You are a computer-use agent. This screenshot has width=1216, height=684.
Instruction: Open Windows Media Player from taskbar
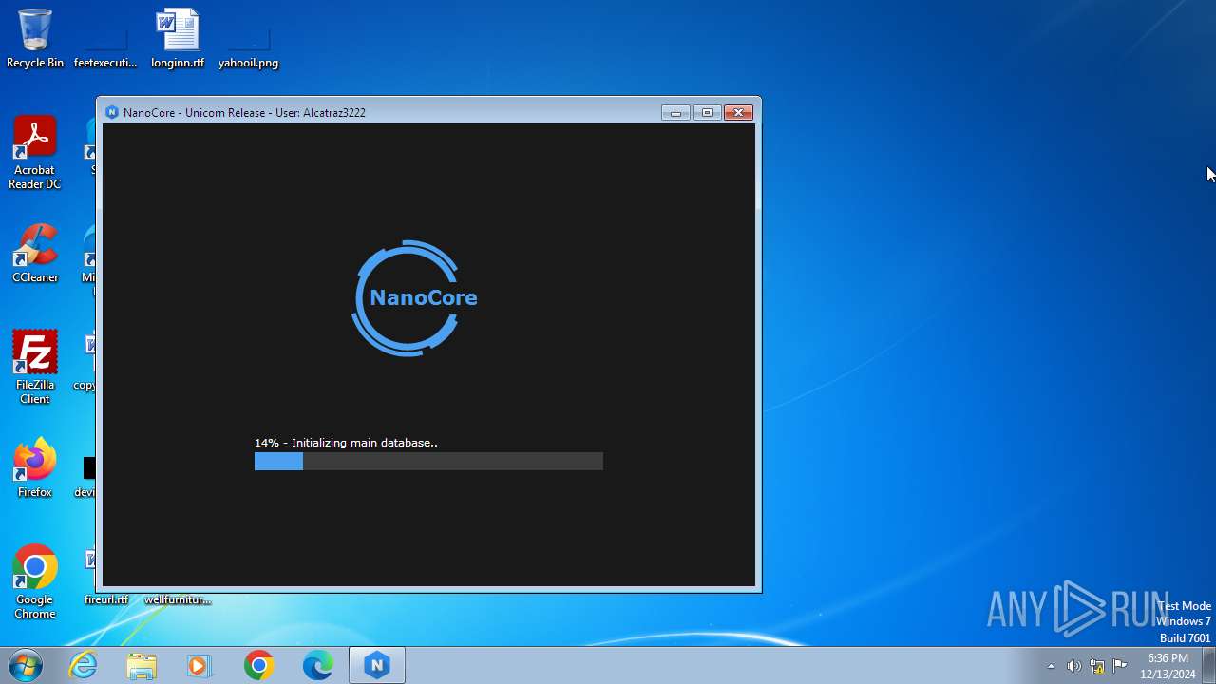point(199,665)
